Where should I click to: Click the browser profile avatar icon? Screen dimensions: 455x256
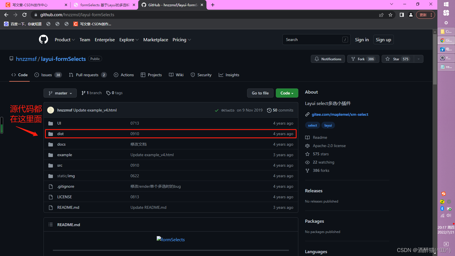(x=411, y=15)
